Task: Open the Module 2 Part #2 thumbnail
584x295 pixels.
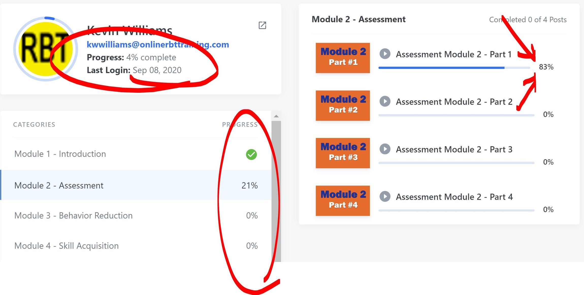Action: pyautogui.click(x=343, y=105)
